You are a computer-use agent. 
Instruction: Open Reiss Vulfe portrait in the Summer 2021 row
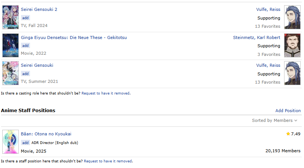(x=292, y=73)
